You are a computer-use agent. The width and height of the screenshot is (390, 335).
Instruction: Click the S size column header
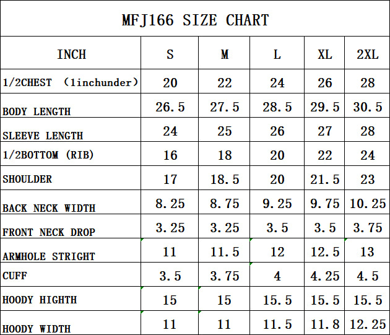170,54
